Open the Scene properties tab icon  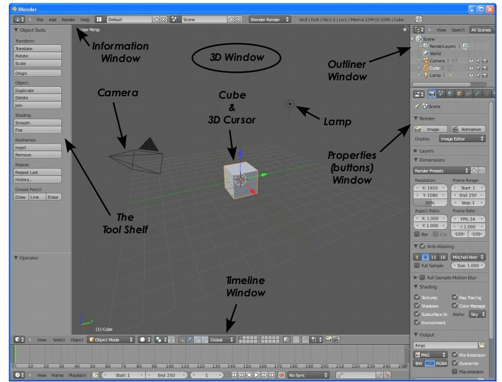point(441,94)
